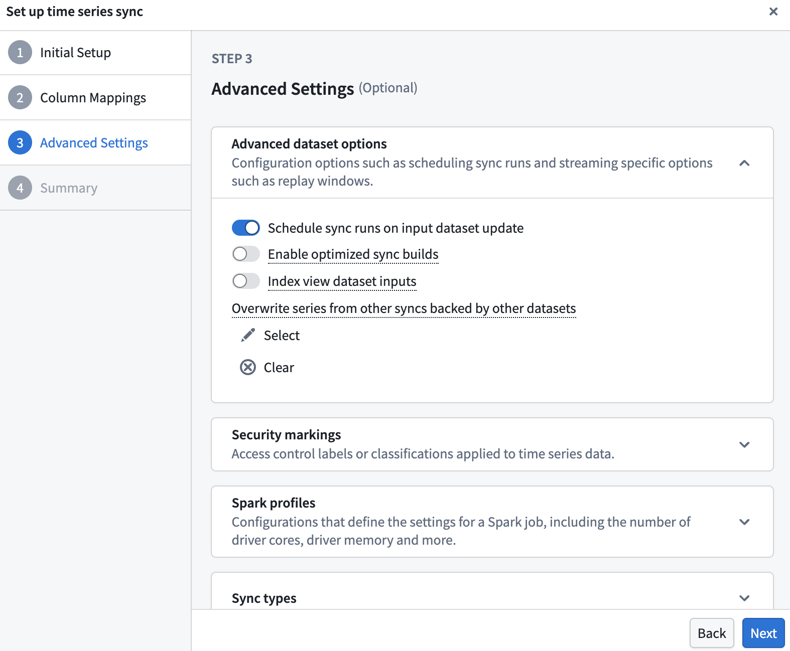Click the Back button
Image resolution: width=790 pixels, height=651 pixels.
[712, 633]
